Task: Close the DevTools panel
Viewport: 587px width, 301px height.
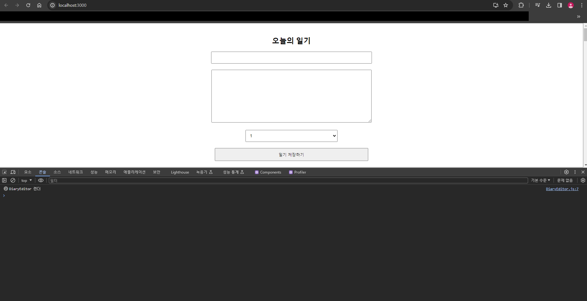Action: coord(583,172)
